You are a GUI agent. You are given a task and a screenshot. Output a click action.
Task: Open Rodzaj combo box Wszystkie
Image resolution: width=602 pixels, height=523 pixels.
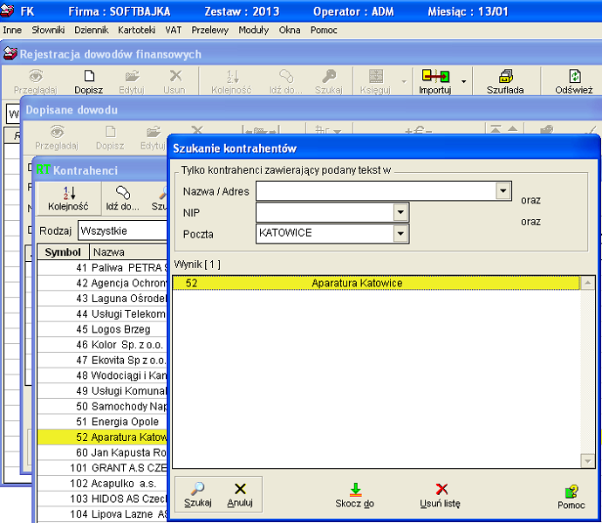tap(122, 231)
